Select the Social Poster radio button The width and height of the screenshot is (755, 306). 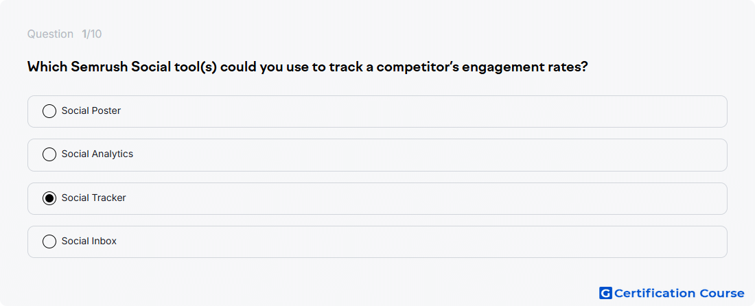coord(49,111)
